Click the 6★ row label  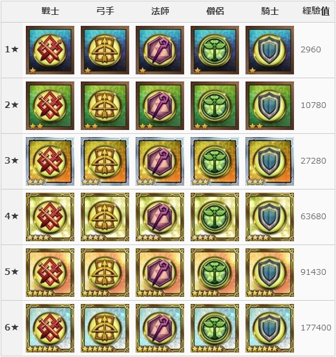coord(12,328)
